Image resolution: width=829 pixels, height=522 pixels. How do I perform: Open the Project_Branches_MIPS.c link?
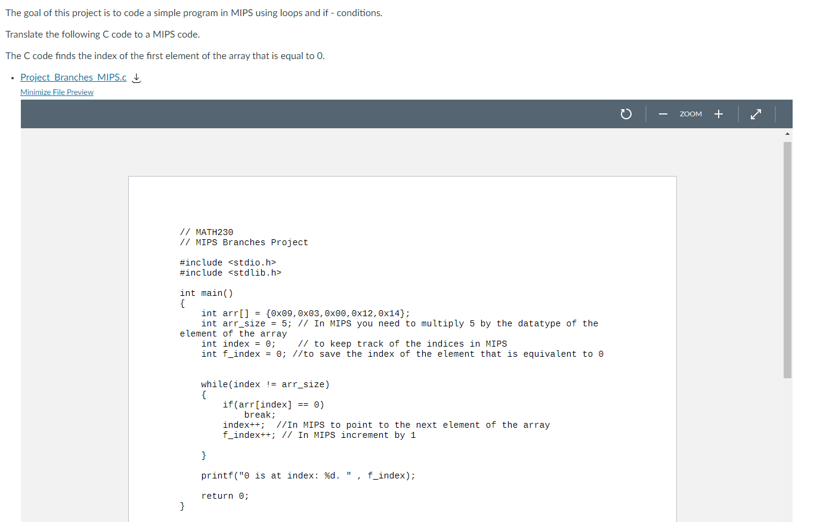click(73, 78)
